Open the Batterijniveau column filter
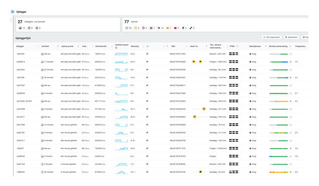 point(266,46)
